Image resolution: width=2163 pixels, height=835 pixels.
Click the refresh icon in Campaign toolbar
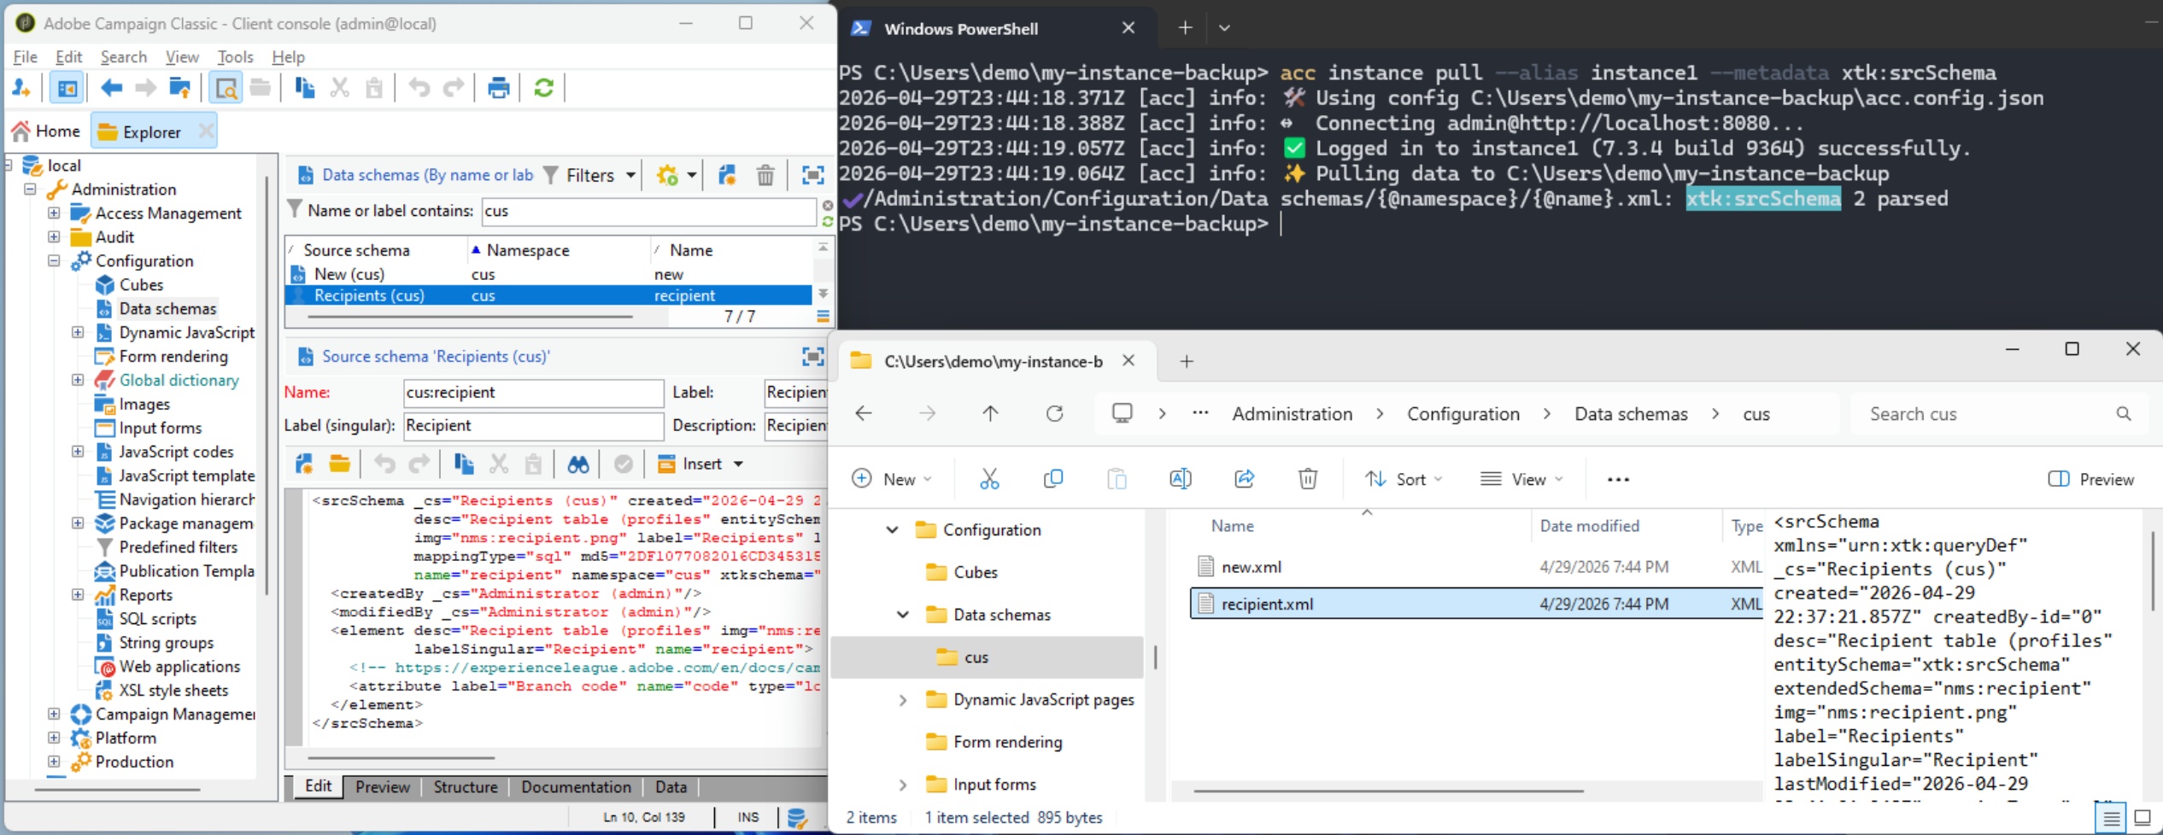tap(543, 88)
